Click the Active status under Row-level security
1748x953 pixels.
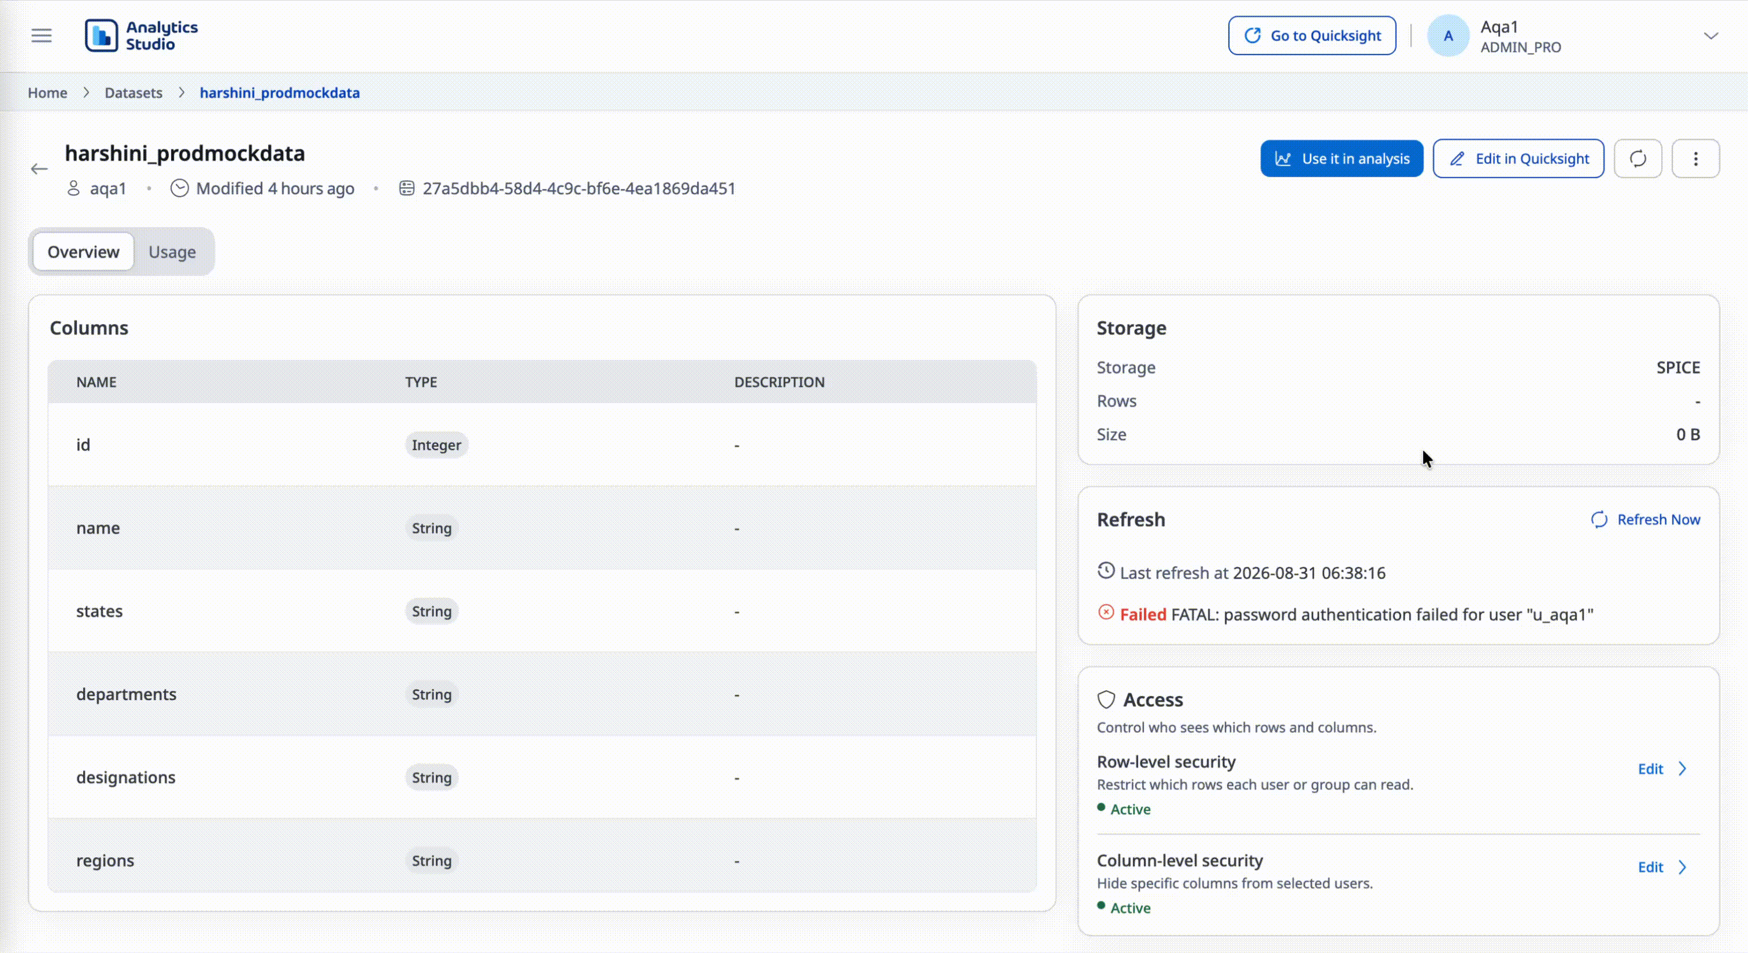[1124, 809]
